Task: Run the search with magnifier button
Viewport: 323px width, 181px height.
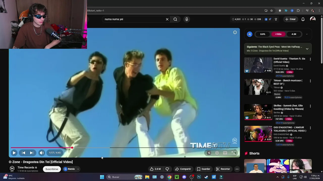Action: coord(175,19)
